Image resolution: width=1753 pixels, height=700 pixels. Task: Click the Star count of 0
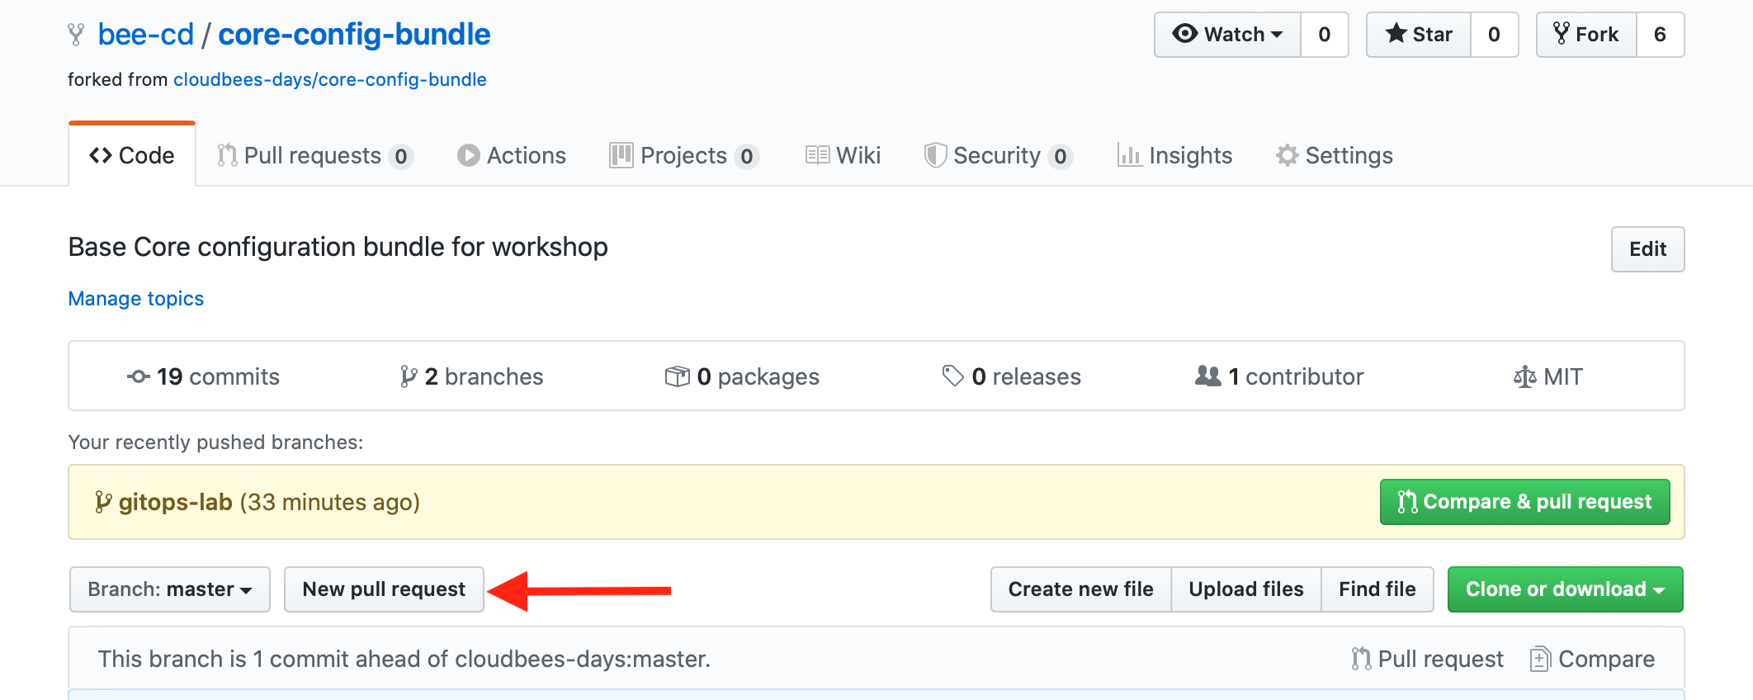pos(1494,35)
